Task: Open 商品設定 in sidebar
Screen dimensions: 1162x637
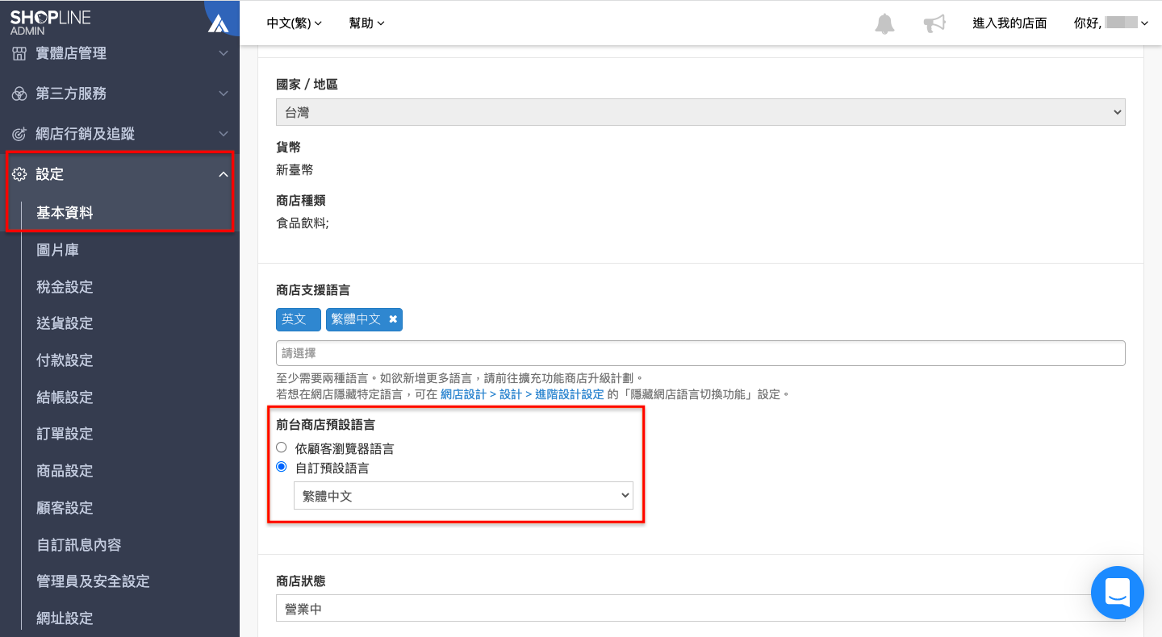Action: click(x=65, y=471)
